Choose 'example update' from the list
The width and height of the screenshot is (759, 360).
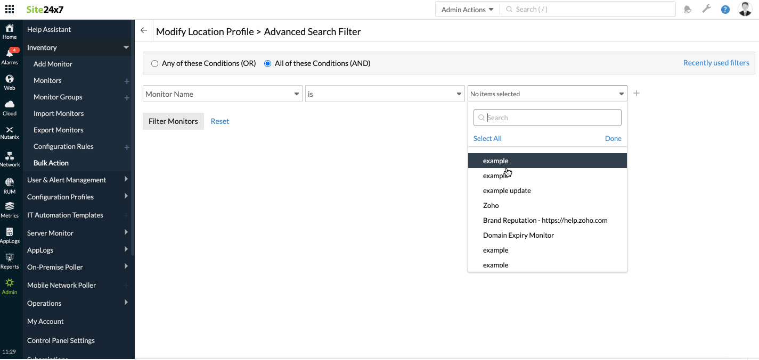(x=507, y=190)
